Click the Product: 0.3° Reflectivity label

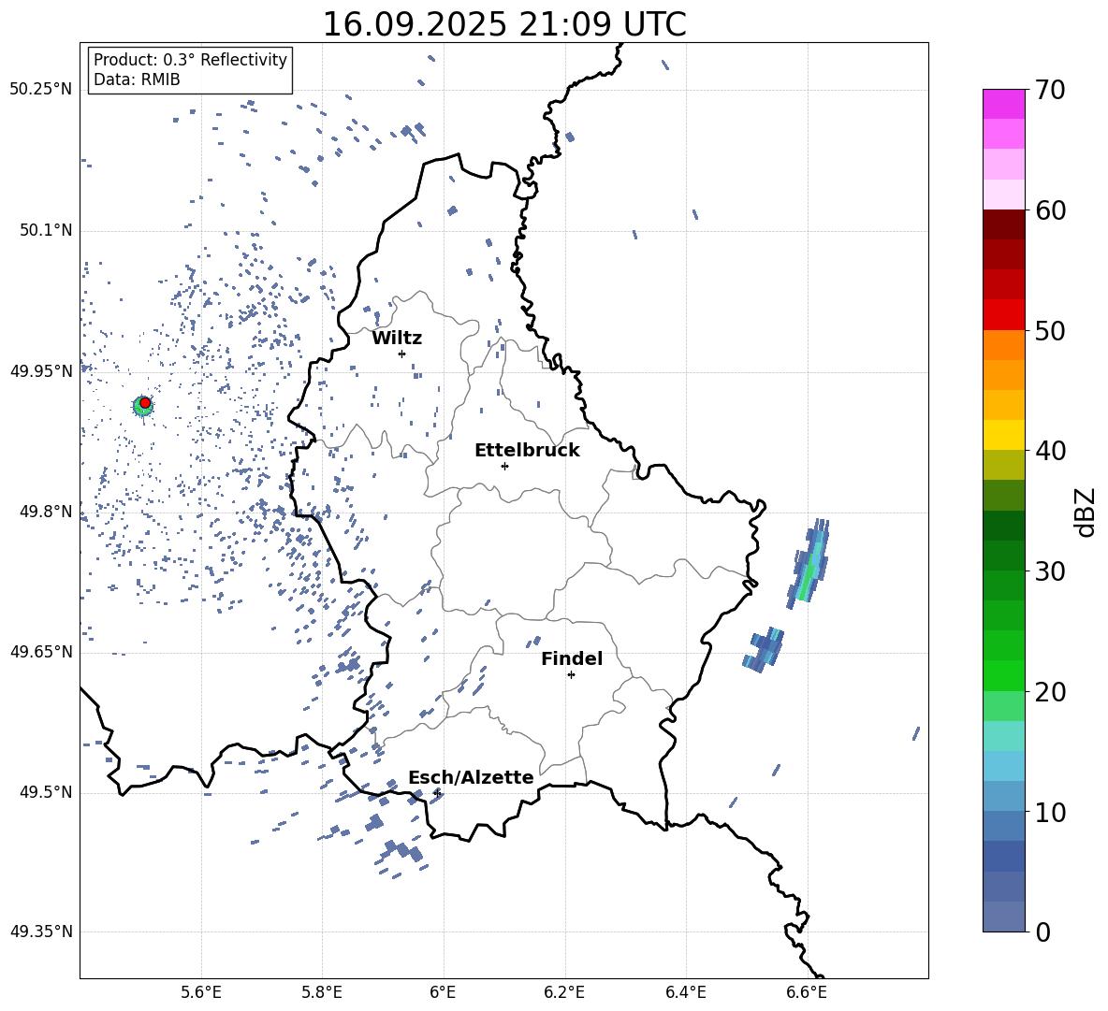[190, 60]
